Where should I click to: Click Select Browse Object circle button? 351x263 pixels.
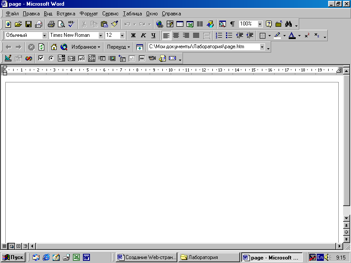346,232
